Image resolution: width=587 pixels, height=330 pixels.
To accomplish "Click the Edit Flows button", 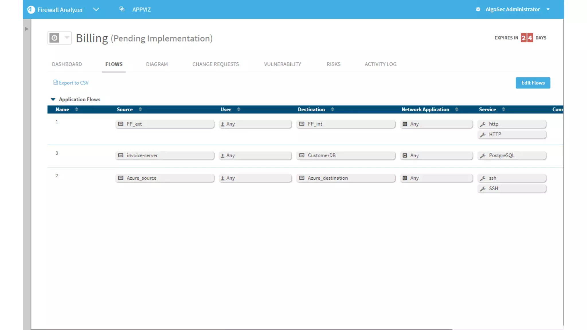I will pos(533,83).
